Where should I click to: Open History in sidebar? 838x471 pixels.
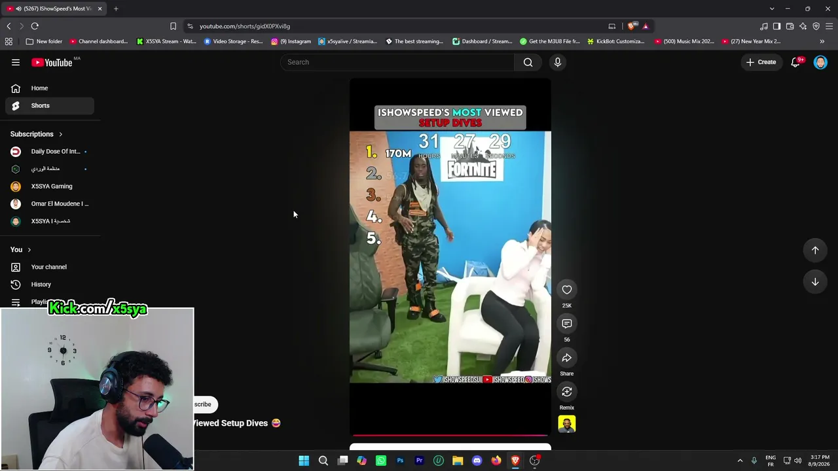pos(50,285)
